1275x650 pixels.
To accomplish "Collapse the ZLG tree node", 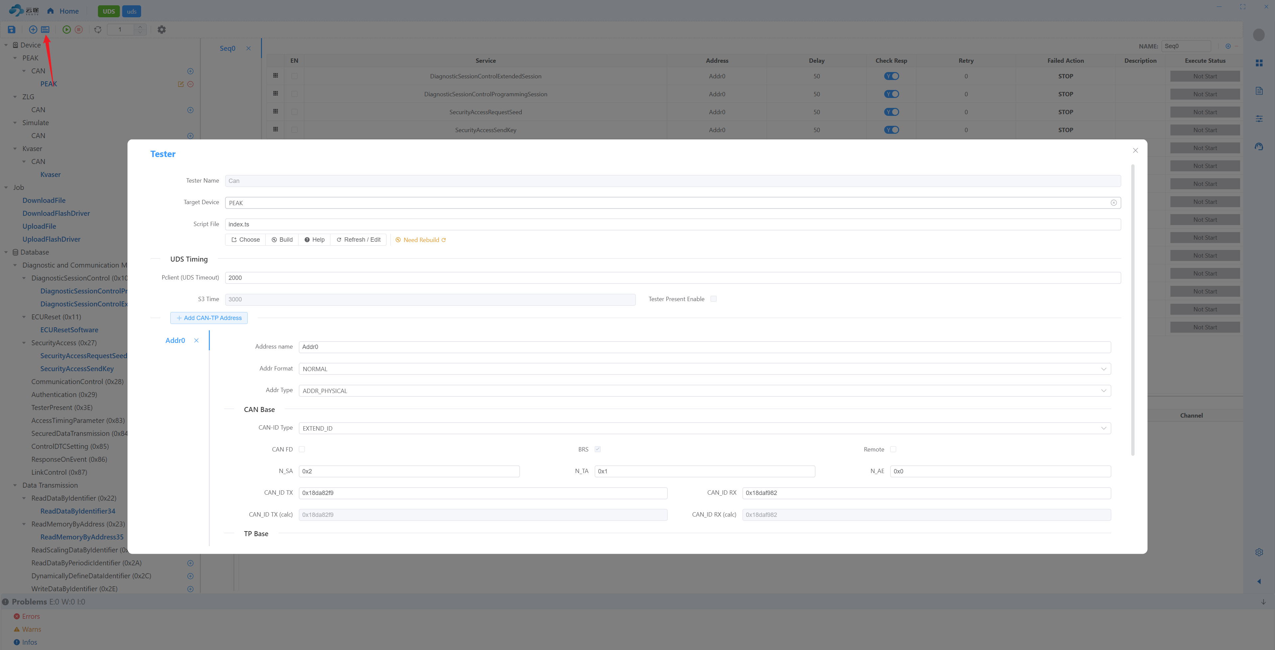I will [15, 97].
